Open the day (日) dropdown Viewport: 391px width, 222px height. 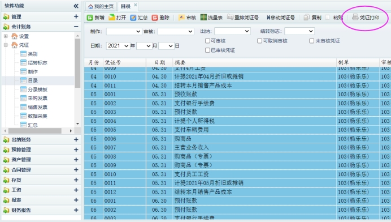166,46
